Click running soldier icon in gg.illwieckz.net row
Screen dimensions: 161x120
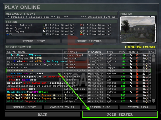point(144,61)
